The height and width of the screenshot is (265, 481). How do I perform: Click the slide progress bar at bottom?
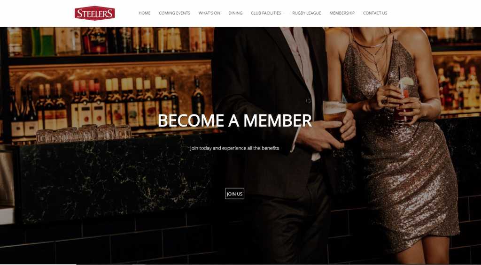(38, 264)
